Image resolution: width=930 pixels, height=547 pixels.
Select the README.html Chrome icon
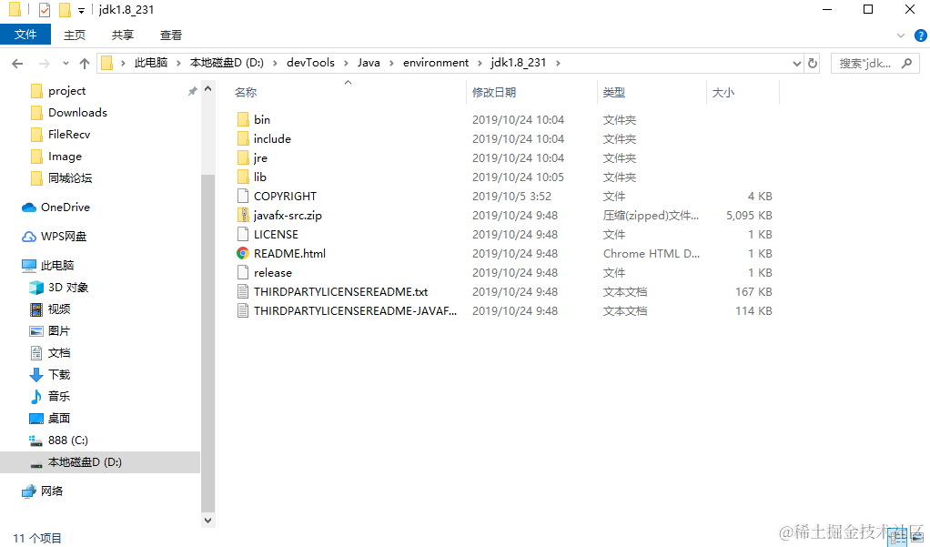(243, 253)
